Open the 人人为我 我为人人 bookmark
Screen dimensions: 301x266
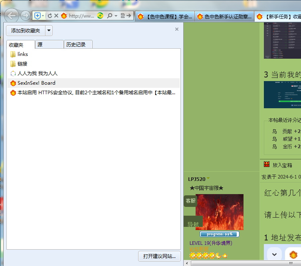tap(37, 73)
